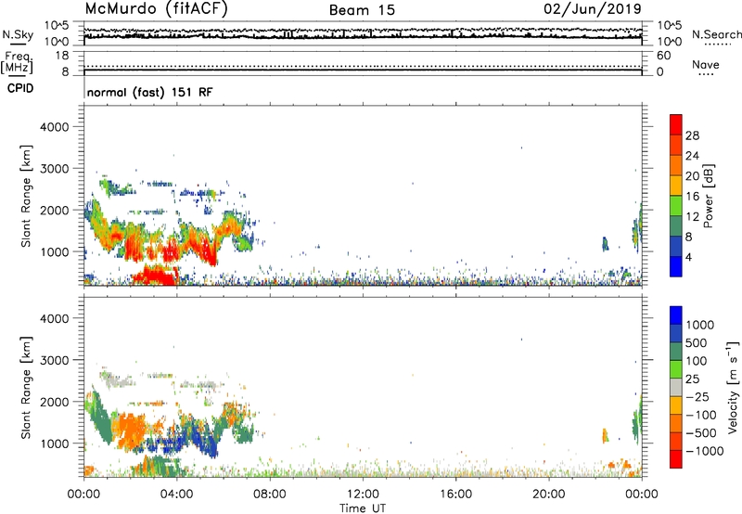Image resolution: width=742 pixels, height=514 pixels.
Task: Click the N.Sky legend label
Action: point(18,34)
